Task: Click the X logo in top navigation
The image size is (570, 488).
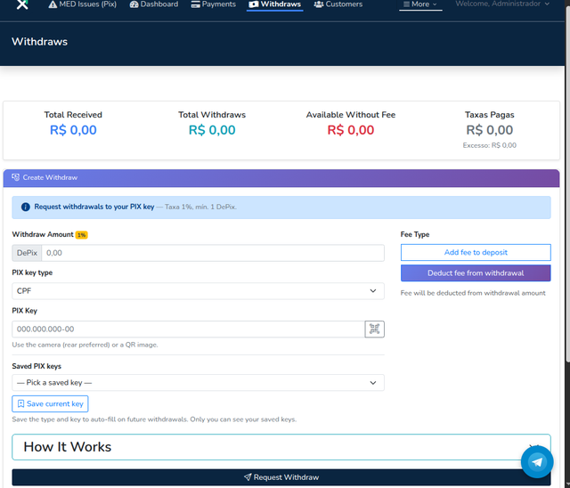Action: tap(22, 4)
